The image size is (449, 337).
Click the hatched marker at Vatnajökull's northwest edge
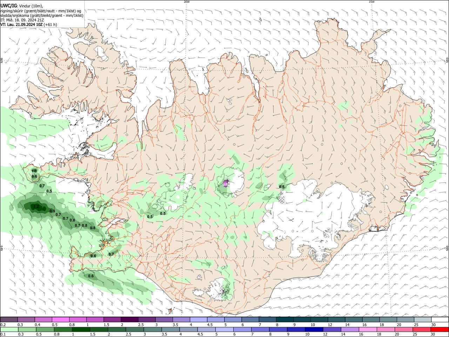tap(281, 199)
